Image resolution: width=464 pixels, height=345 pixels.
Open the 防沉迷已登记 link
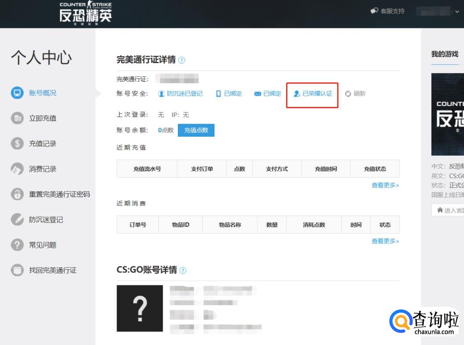pos(185,94)
